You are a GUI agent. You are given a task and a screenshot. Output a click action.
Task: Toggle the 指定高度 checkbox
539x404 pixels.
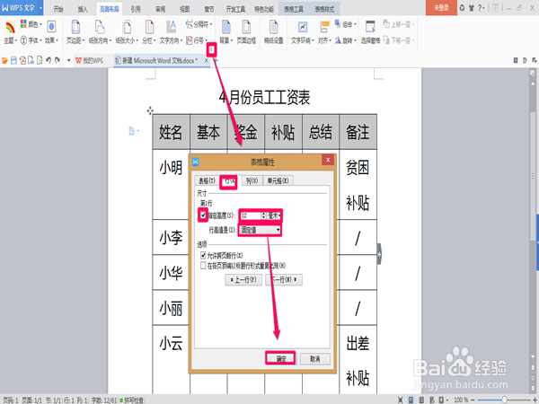[203, 215]
